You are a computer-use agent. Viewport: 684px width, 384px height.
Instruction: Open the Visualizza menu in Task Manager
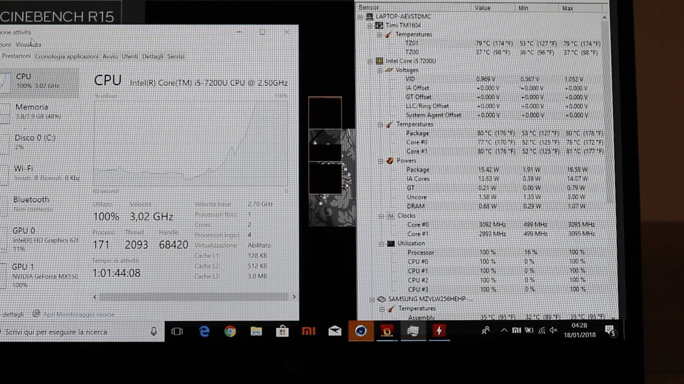(x=28, y=44)
